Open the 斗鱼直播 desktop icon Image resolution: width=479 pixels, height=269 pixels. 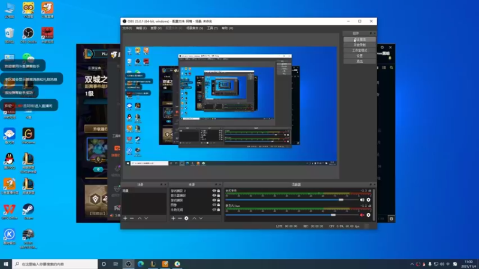pos(47,10)
